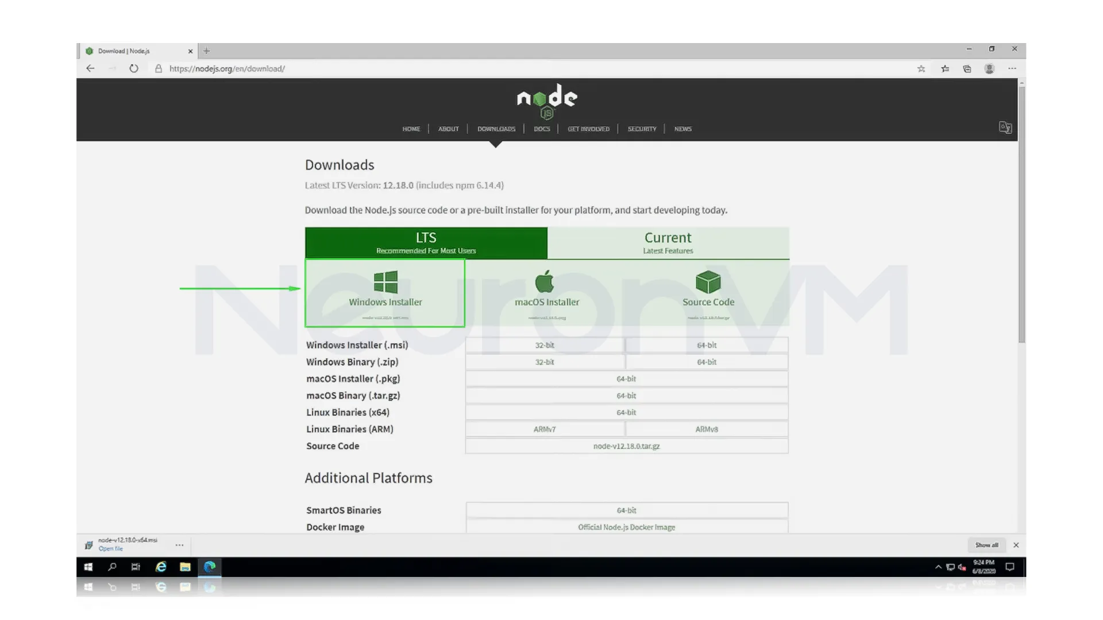
Task: Download Linux Binaries (x64) 64-bit
Action: (x=626, y=412)
